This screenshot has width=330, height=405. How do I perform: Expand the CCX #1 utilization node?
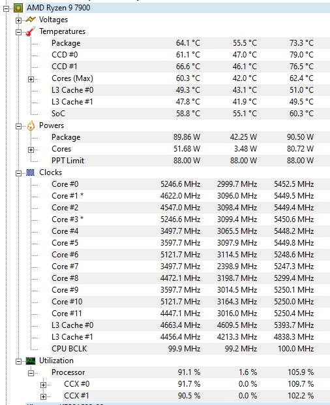43,397
